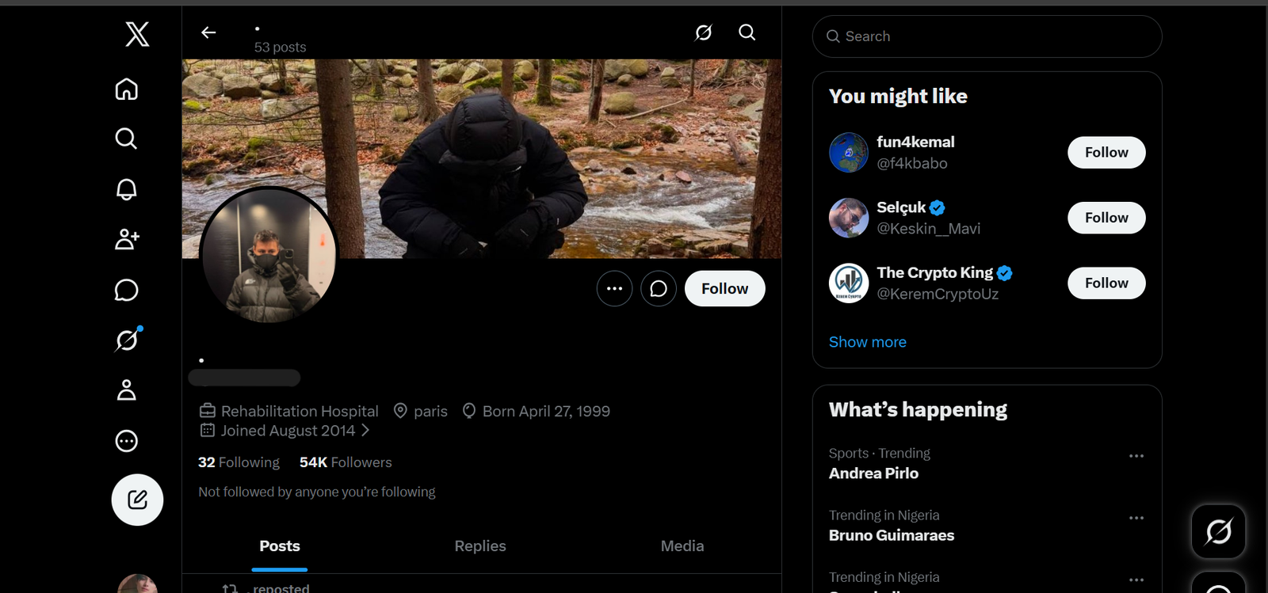This screenshot has width=1268, height=593.
Task: Follow The Crypto King
Action: coord(1106,283)
